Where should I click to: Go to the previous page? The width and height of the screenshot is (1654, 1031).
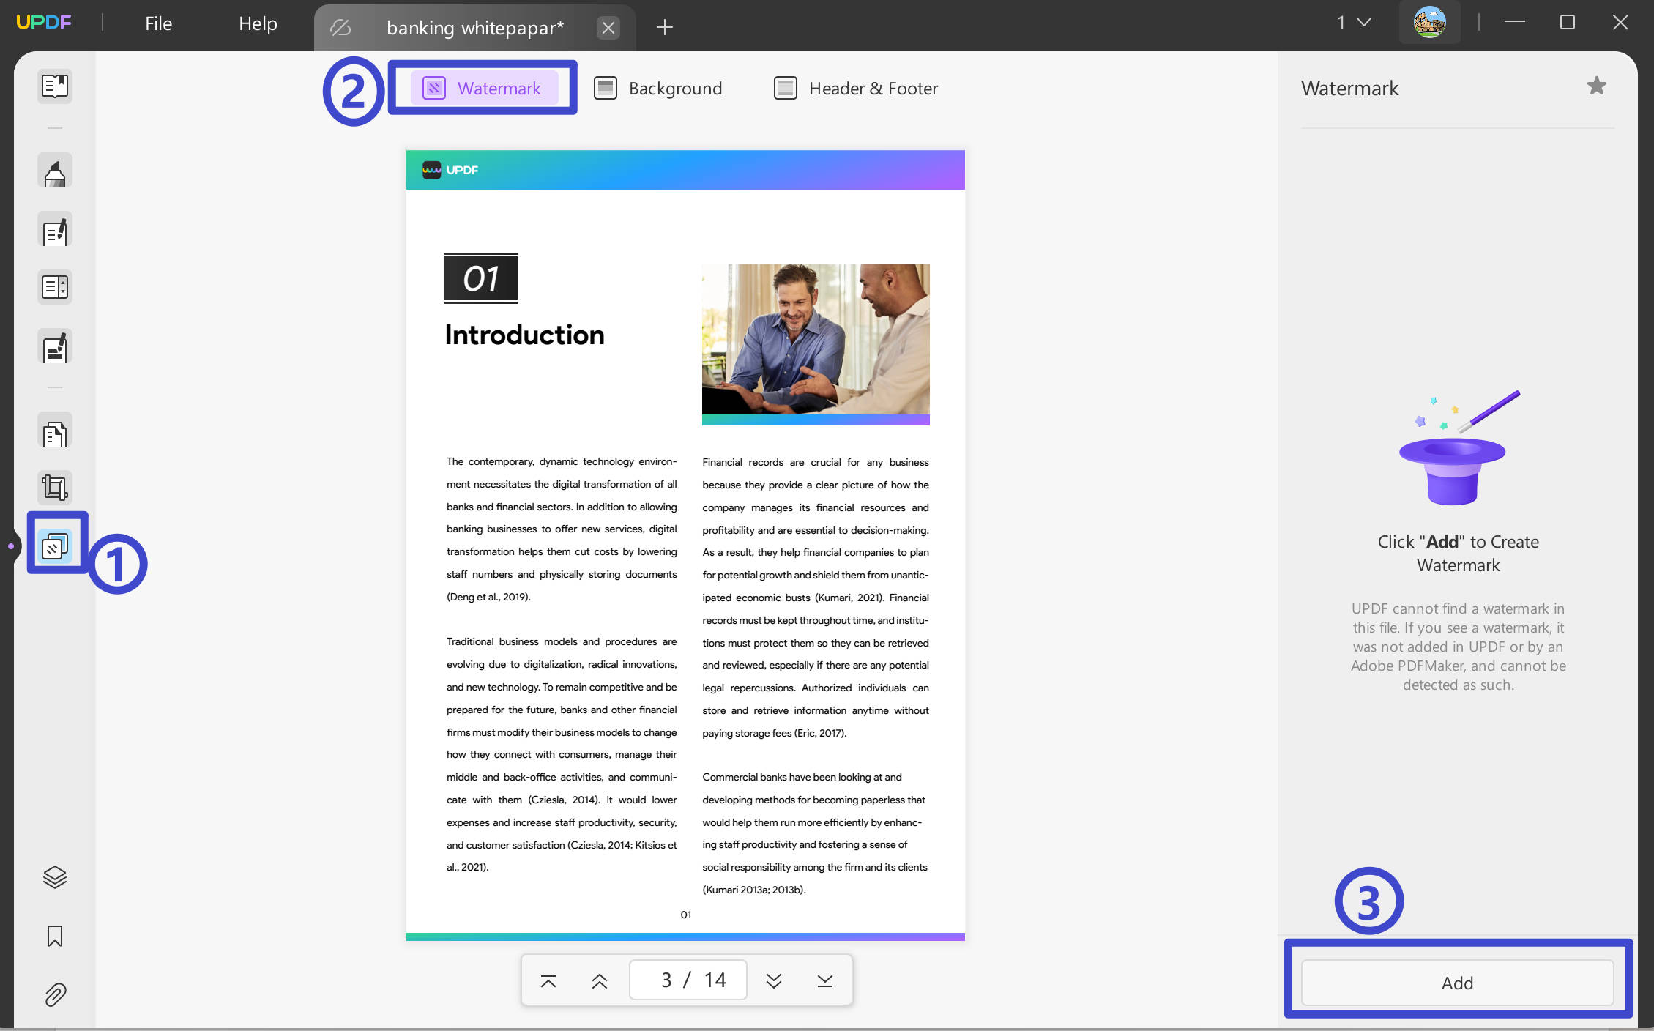click(599, 980)
